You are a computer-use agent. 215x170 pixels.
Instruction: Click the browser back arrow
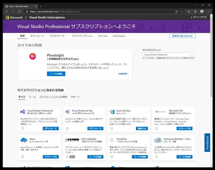click(x=7, y=12)
